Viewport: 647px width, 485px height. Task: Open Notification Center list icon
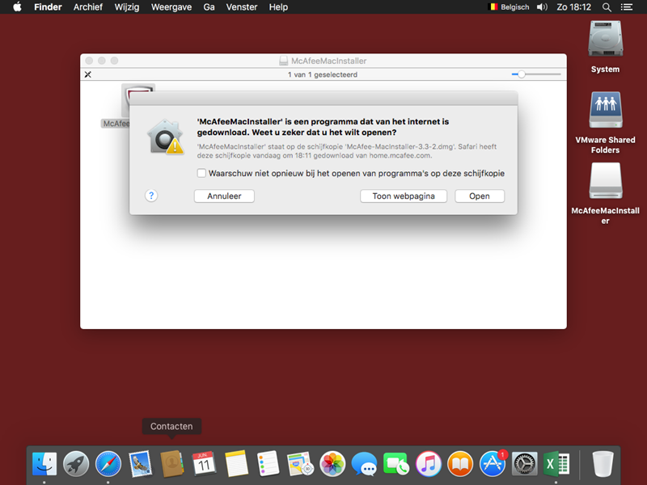(x=626, y=7)
